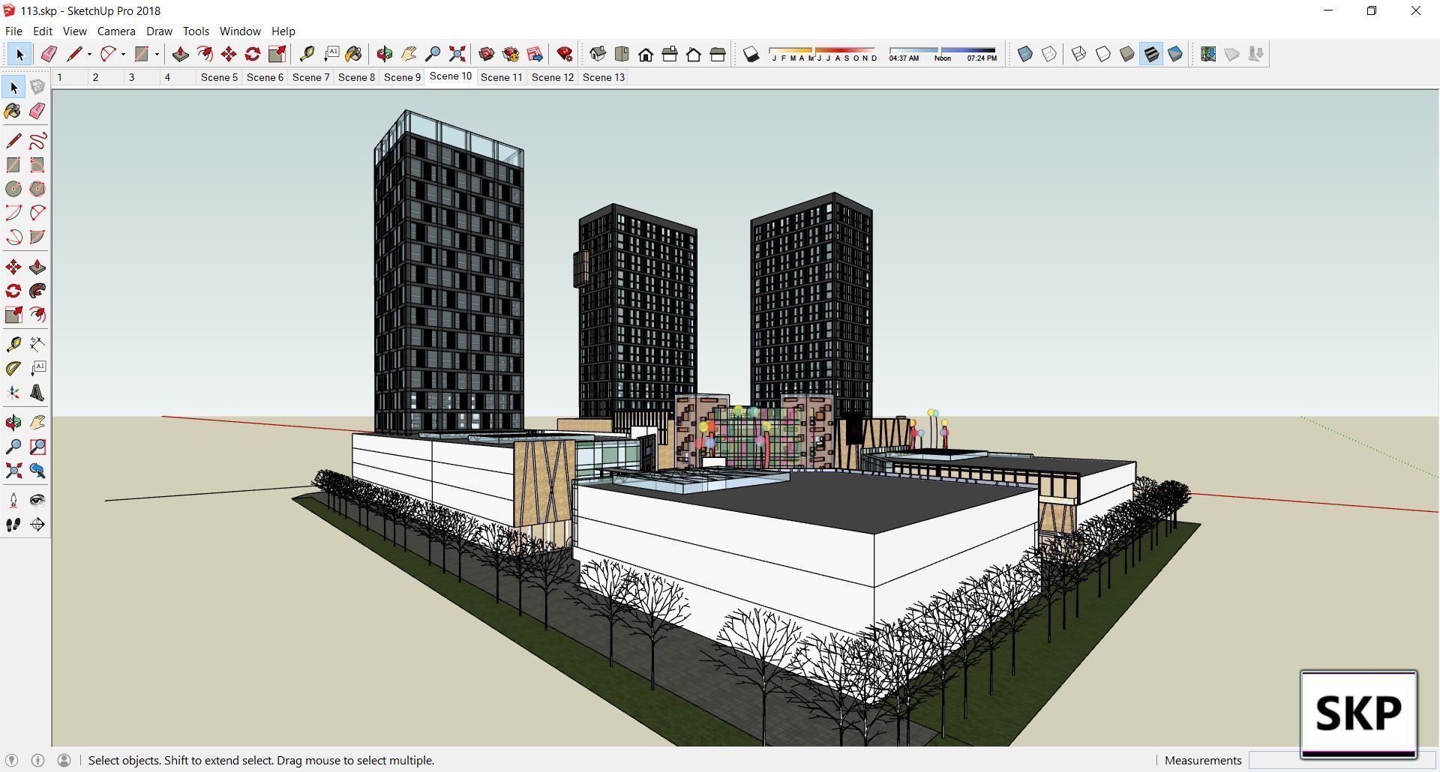
Task: Toggle Shaded With Textures style
Action: click(1151, 54)
